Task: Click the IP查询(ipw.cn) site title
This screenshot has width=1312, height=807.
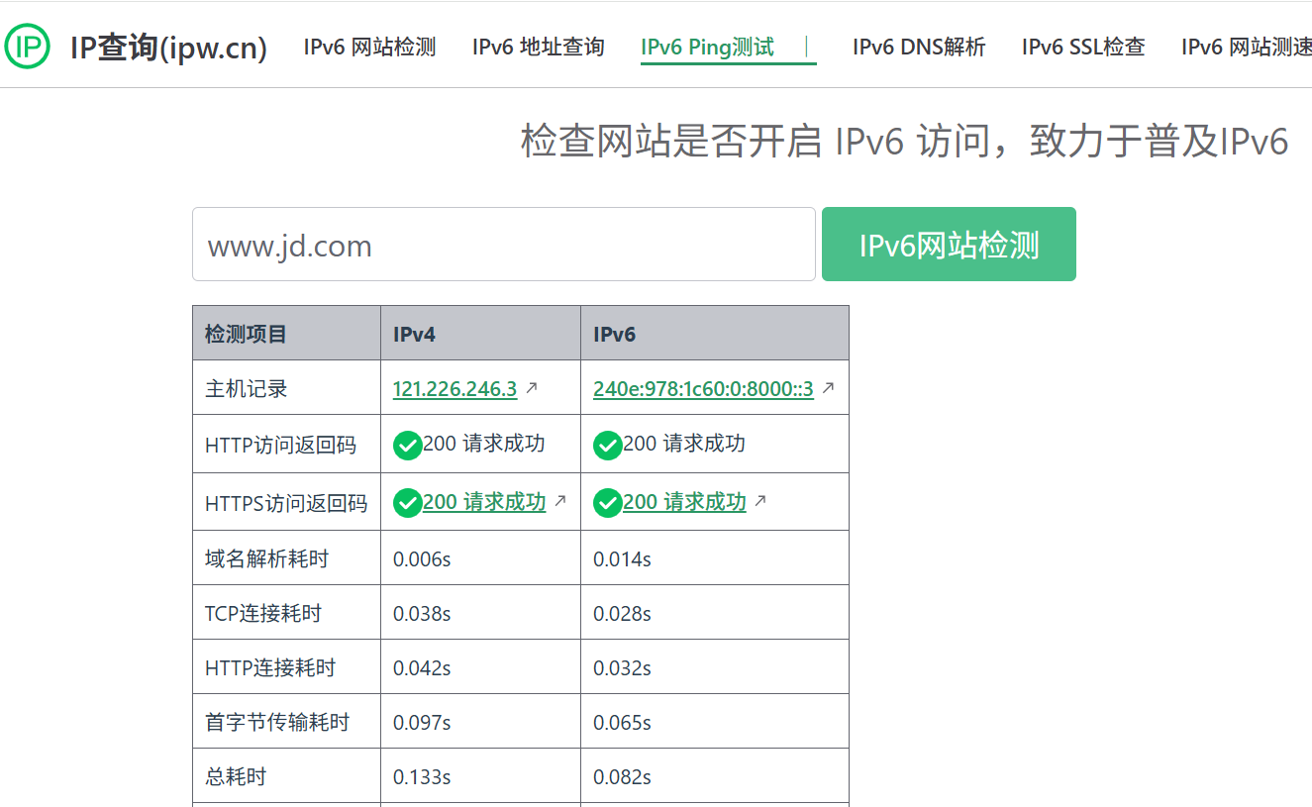Action: coord(168,47)
